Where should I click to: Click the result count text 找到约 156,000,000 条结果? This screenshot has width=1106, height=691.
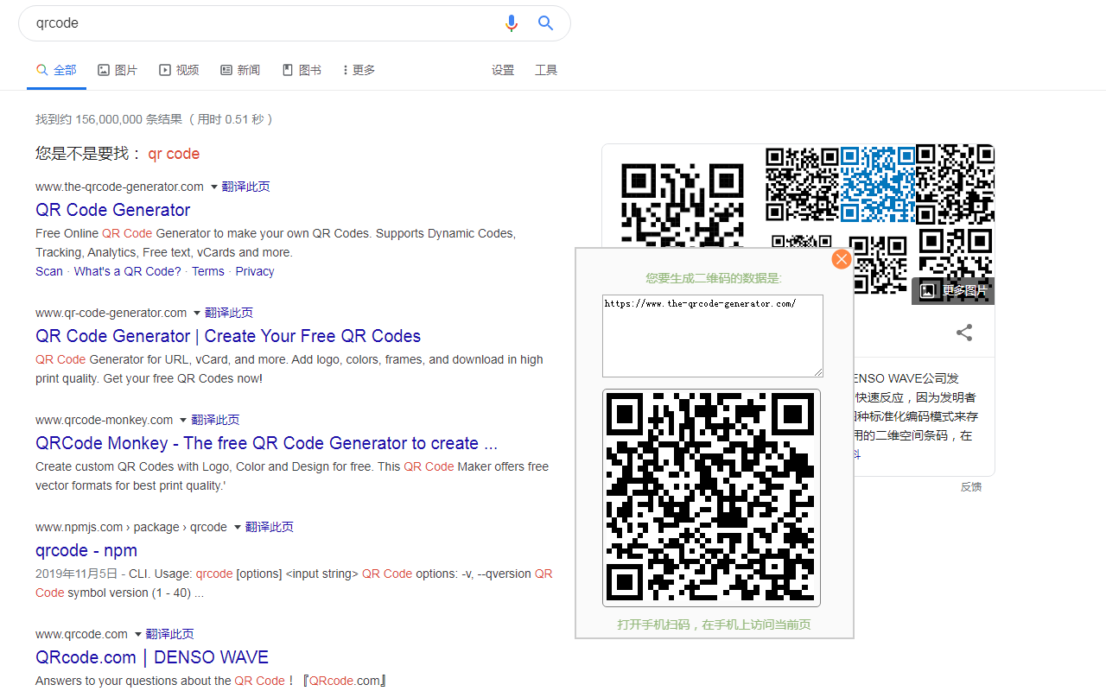point(109,119)
